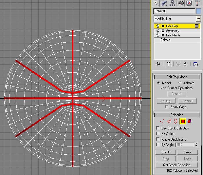
Task: Open the Utilities hammer tab
Action: click(x=197, y=3)
